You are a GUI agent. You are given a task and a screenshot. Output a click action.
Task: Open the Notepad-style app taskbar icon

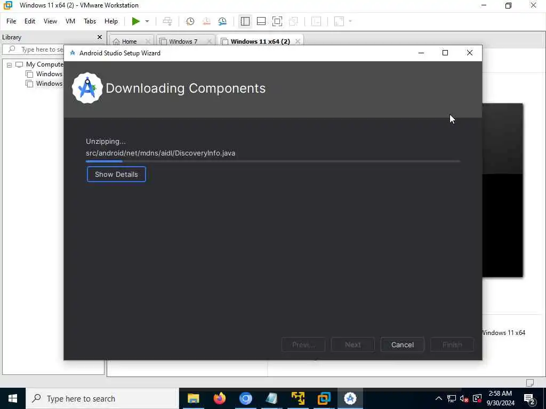[x=271, y=398]
